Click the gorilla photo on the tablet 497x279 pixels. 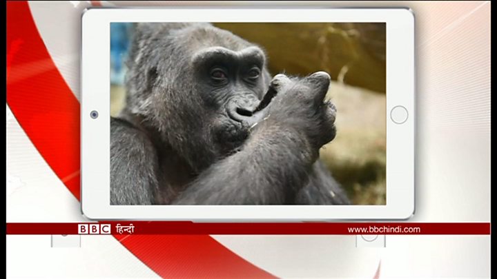click(248, 114)
